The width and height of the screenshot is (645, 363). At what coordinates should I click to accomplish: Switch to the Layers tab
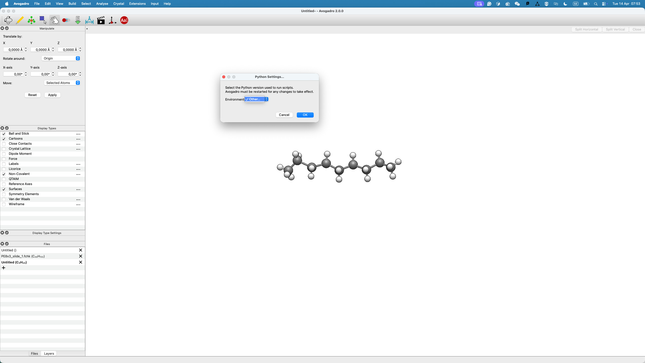point(49,353)
